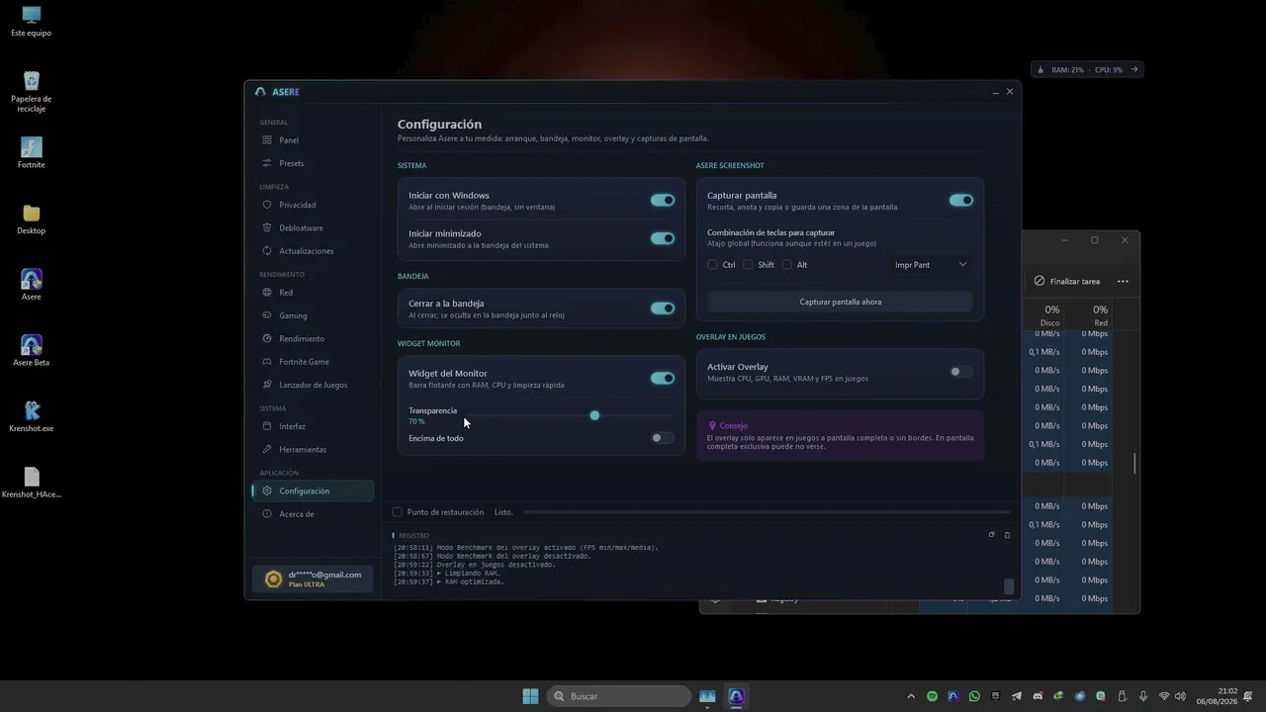
Task: Click the Telegram tray icon
Action: pos(1017,696)
